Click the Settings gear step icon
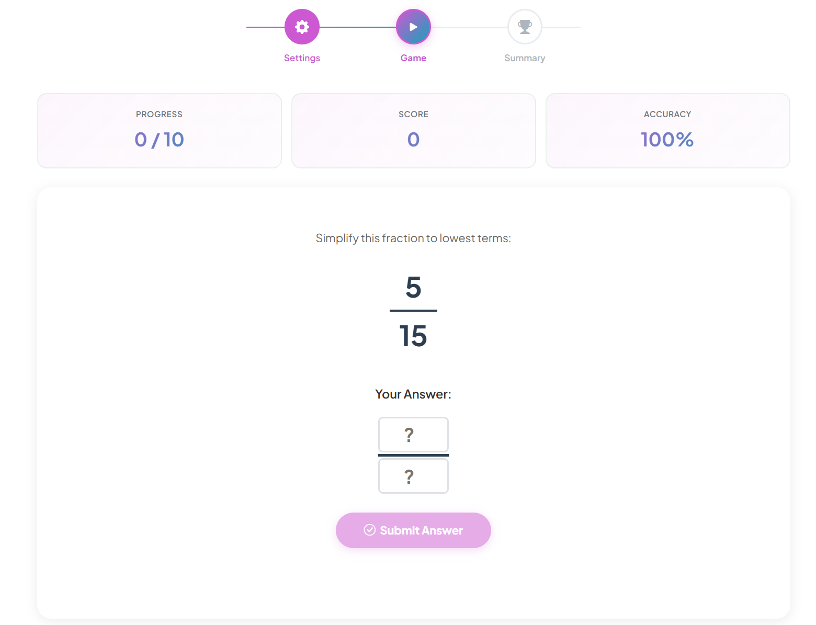Screen dimensions: 816x625 point(302,27)
